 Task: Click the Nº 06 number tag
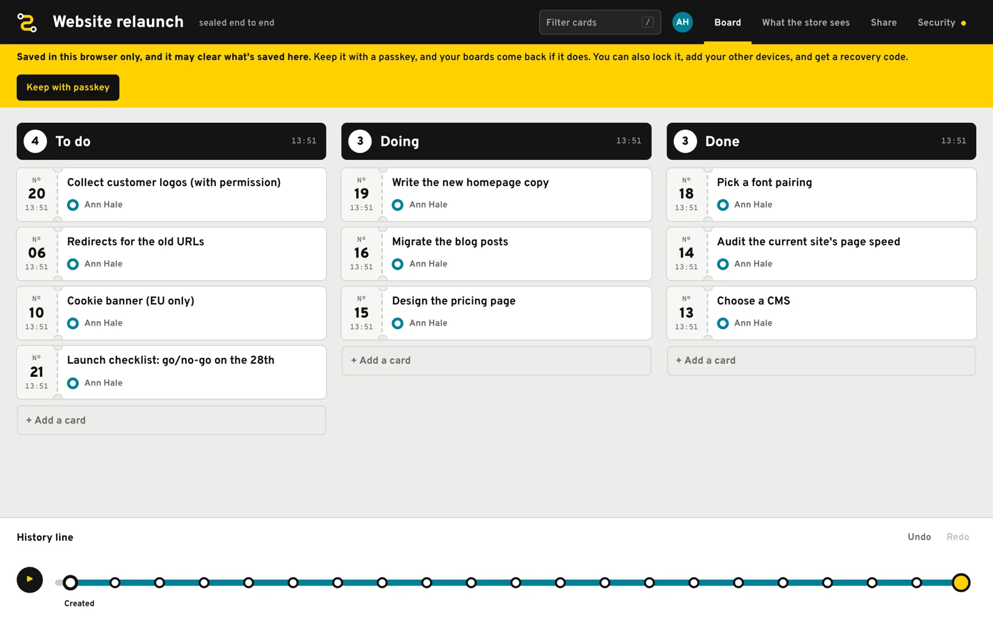tap(37, 254)
